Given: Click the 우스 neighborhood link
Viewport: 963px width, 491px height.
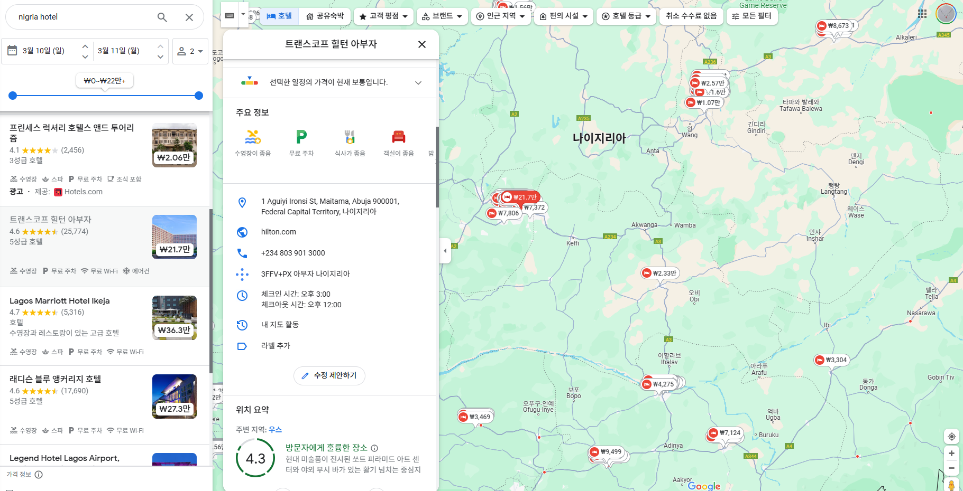Looking at the screenshot, I should [x=276, y=430].
